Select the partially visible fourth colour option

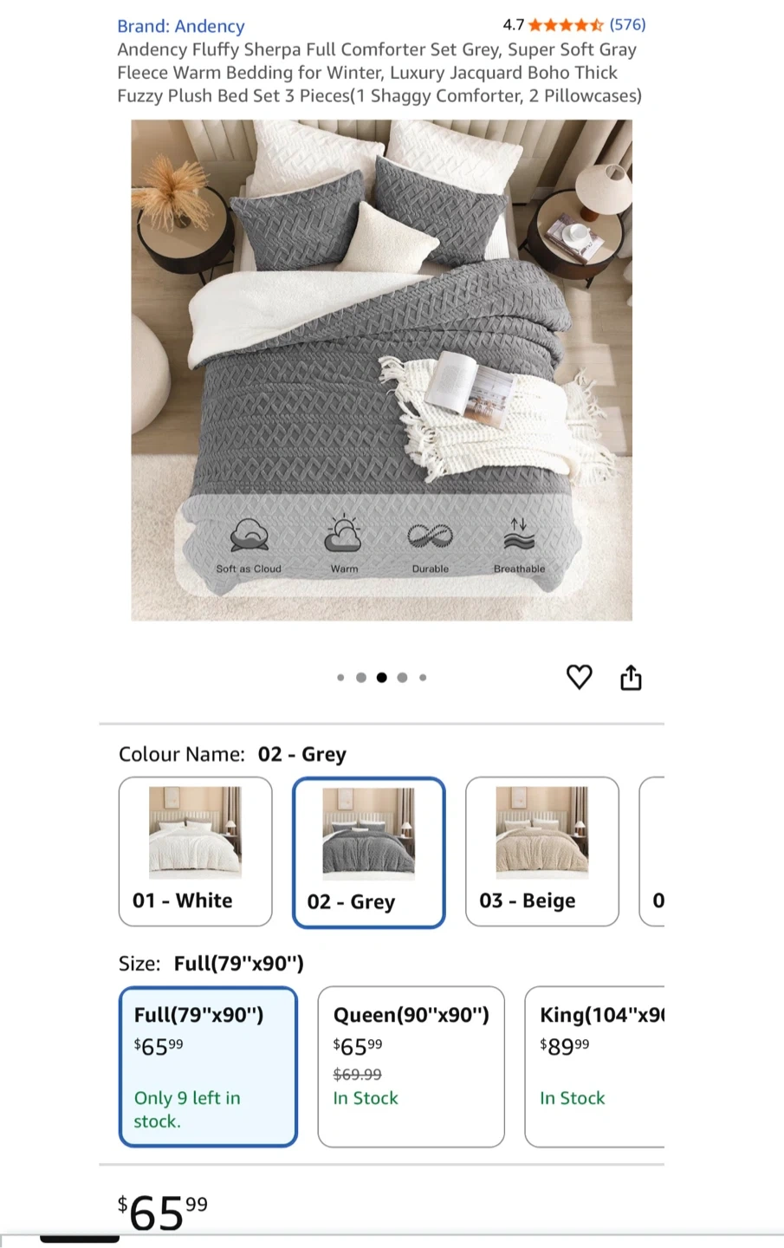[x=652, y=851]
